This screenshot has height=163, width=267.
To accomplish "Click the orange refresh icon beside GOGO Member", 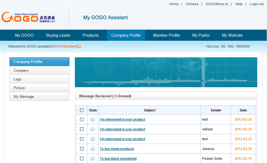I will (79, 46).
